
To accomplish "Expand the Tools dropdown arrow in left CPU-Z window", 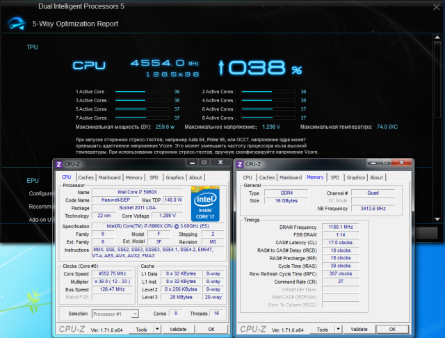I will coord(157,330).
